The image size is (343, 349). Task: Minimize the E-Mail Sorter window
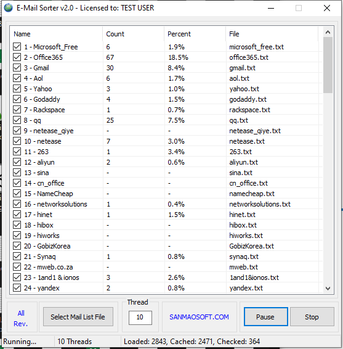tap(271, 8)
